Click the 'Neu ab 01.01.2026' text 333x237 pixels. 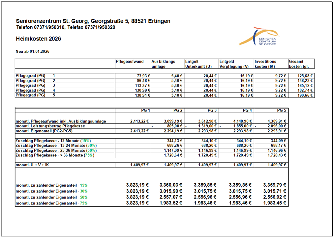[32, 51]
